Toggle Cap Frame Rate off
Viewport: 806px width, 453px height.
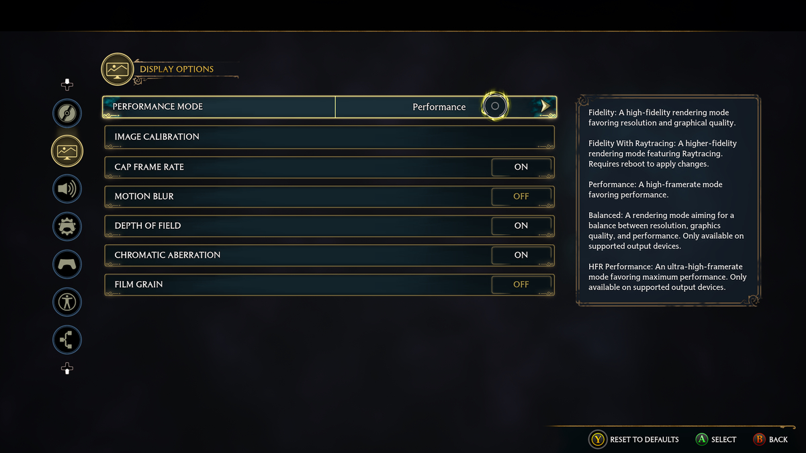click(522, 167)
